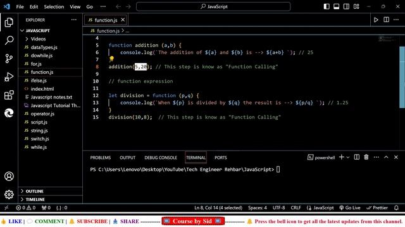This screenshot has height=227, width=405.
Task: Click the powershell terminal label
Action: (x=321, y=157)
